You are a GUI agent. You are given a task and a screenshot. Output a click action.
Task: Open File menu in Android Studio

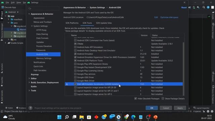point(7,3)
